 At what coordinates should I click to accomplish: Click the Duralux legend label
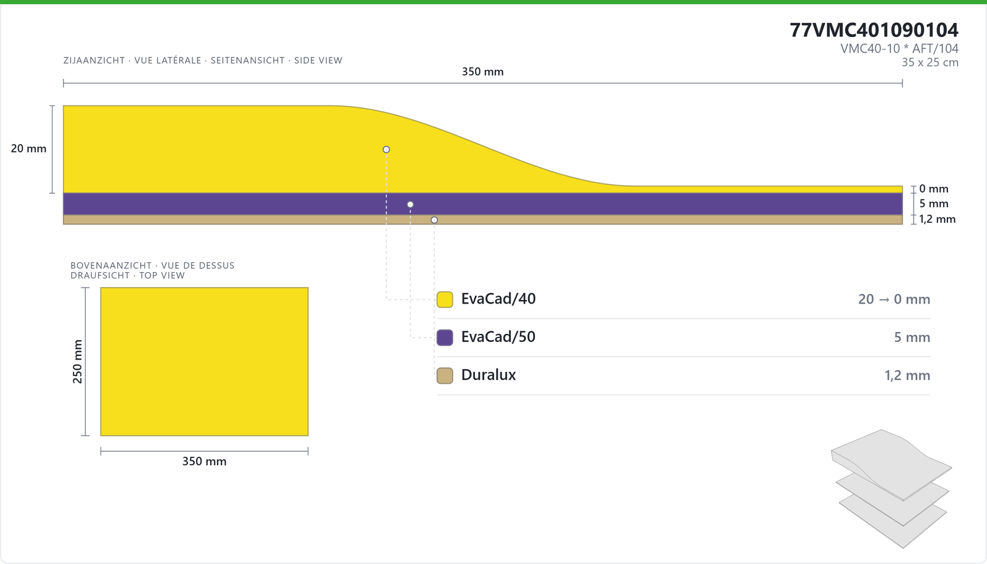coord(489,375)
